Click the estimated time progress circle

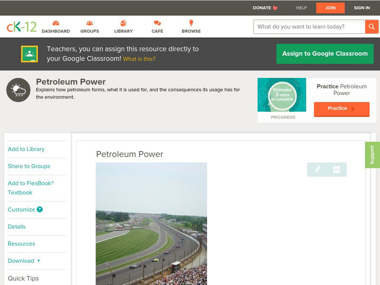coord(282,95)
